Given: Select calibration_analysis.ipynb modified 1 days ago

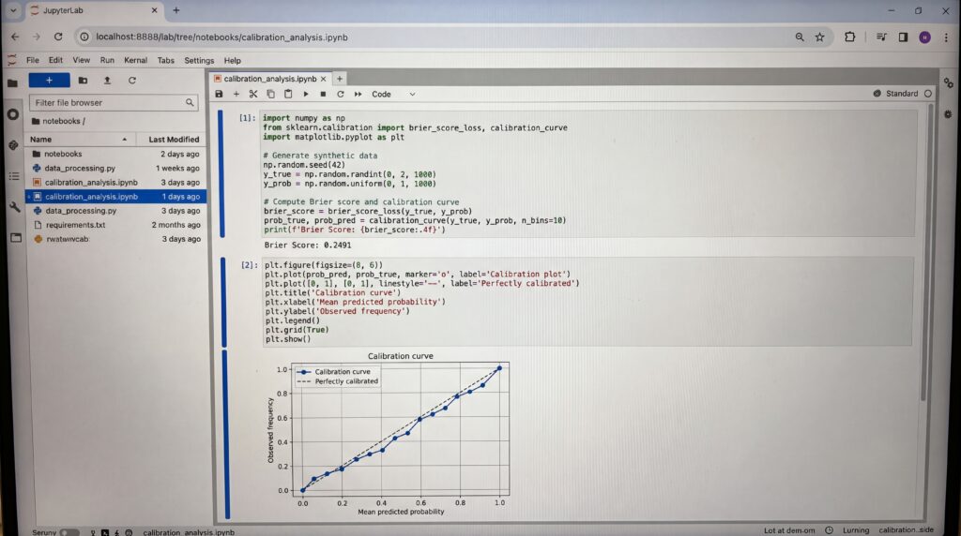Looking at the screenshot, I should [115, 197].
